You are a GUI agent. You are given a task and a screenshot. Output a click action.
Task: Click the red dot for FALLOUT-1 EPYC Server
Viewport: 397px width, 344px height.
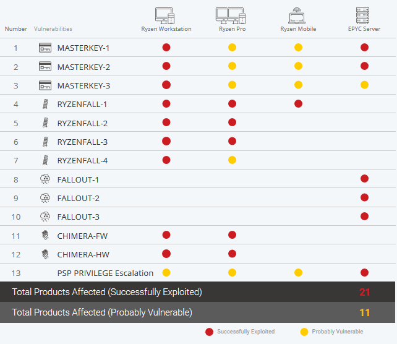click(x=364, y=179)
